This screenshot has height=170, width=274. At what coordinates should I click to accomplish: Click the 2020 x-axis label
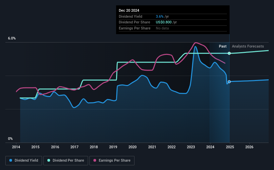pos(132,147)
